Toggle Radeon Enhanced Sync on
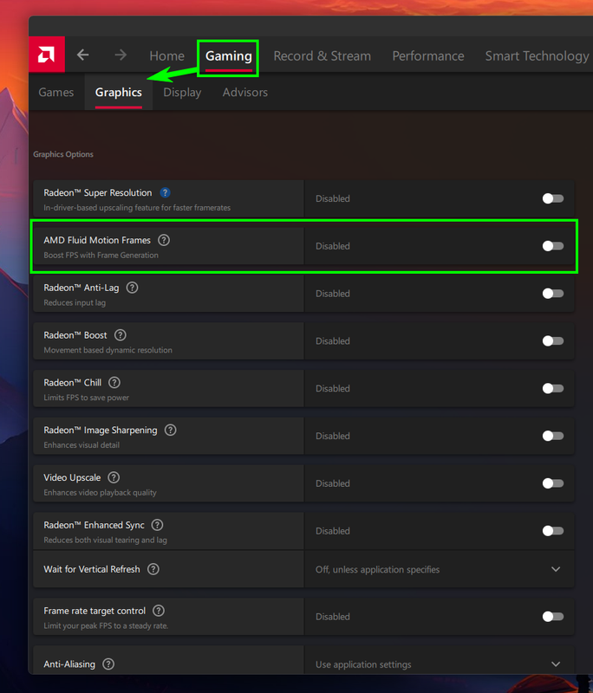Image resolution: width=593 pixels, height=693 pixels. [x=553, y=531]
